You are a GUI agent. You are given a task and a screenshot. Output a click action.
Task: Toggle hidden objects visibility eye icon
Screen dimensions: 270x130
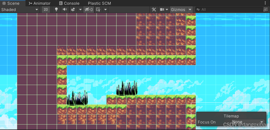coord(89,10)
